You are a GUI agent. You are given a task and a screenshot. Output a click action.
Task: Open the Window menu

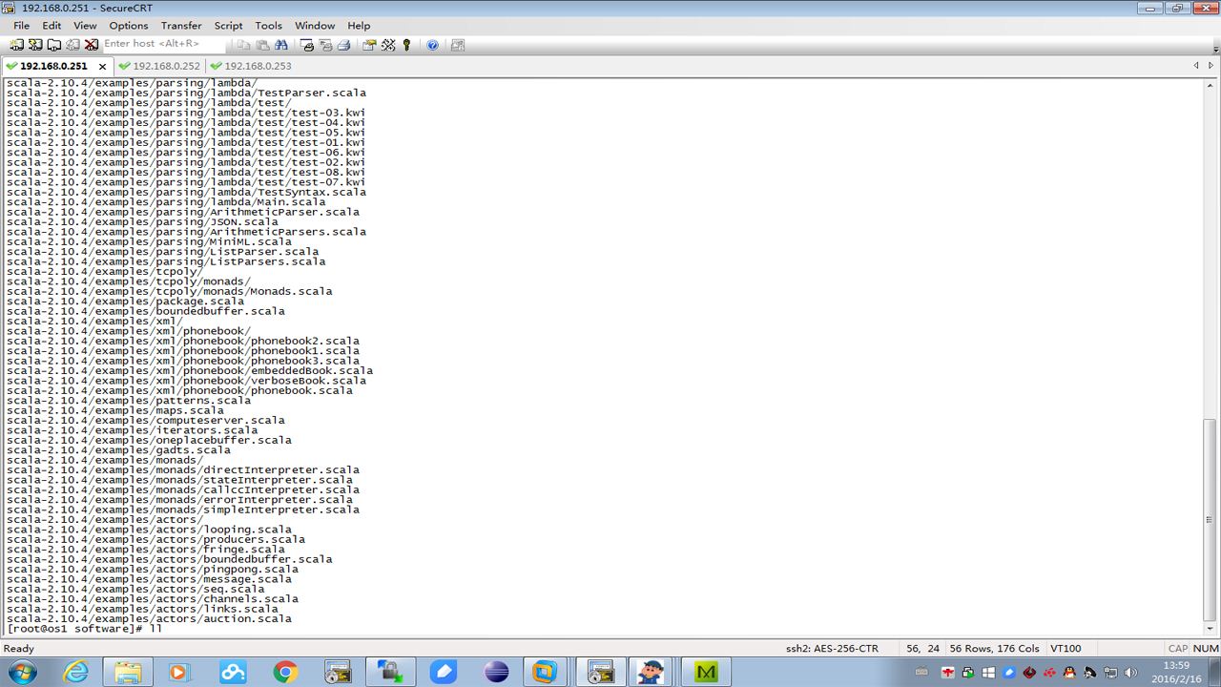pos(315,26)
